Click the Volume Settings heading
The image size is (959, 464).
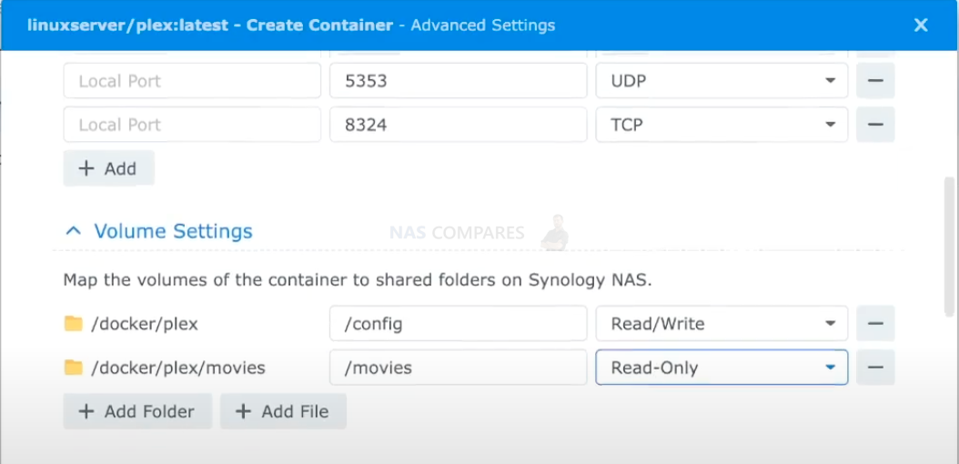173,231
